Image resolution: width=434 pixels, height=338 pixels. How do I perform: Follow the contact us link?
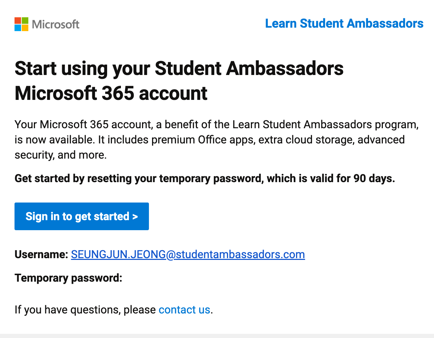[184, 310]
